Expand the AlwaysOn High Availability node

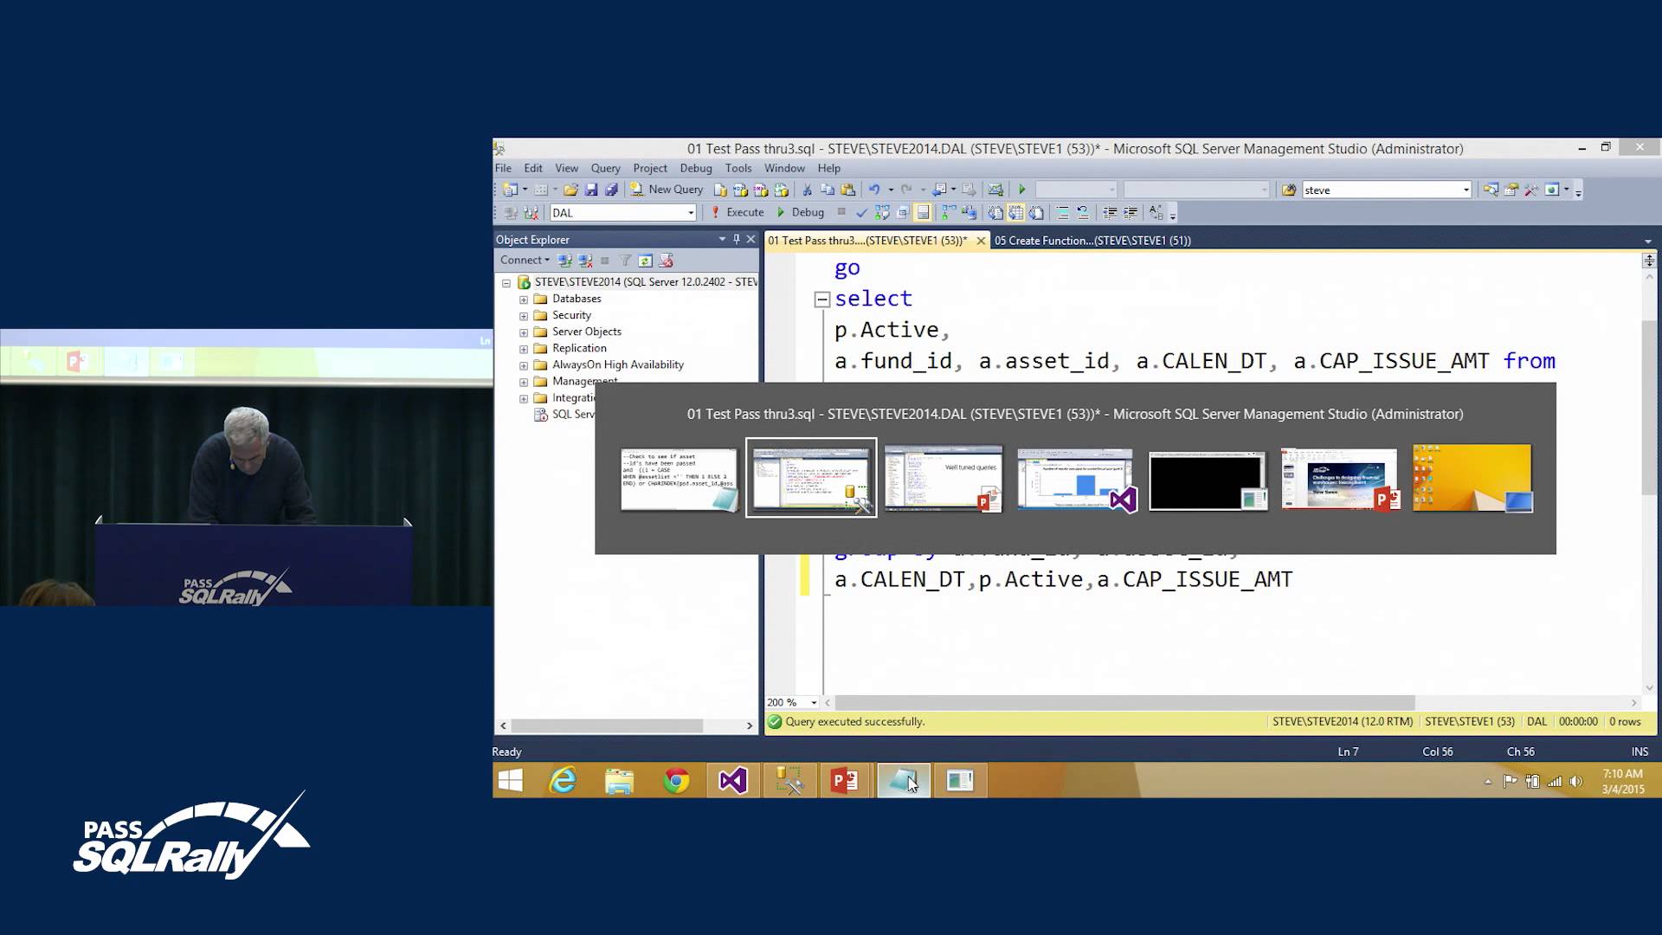point(523,363)
